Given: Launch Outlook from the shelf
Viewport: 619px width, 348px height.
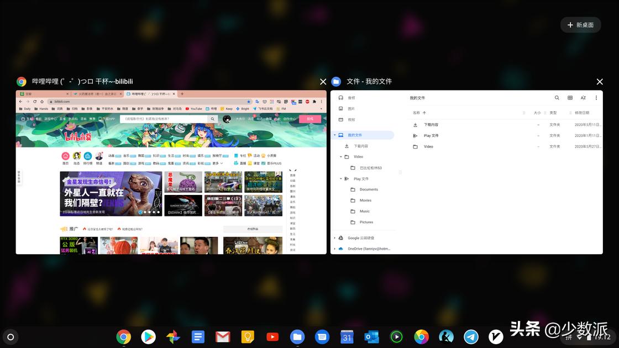Looking at the screenshot, I should [x=371, y=337].
